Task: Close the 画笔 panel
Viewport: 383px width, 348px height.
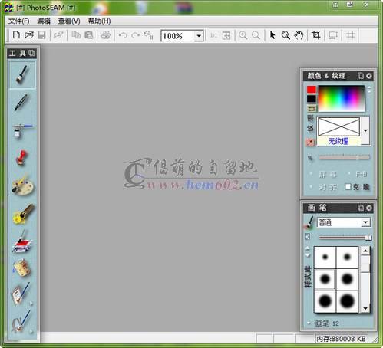Action: (368, 208)
